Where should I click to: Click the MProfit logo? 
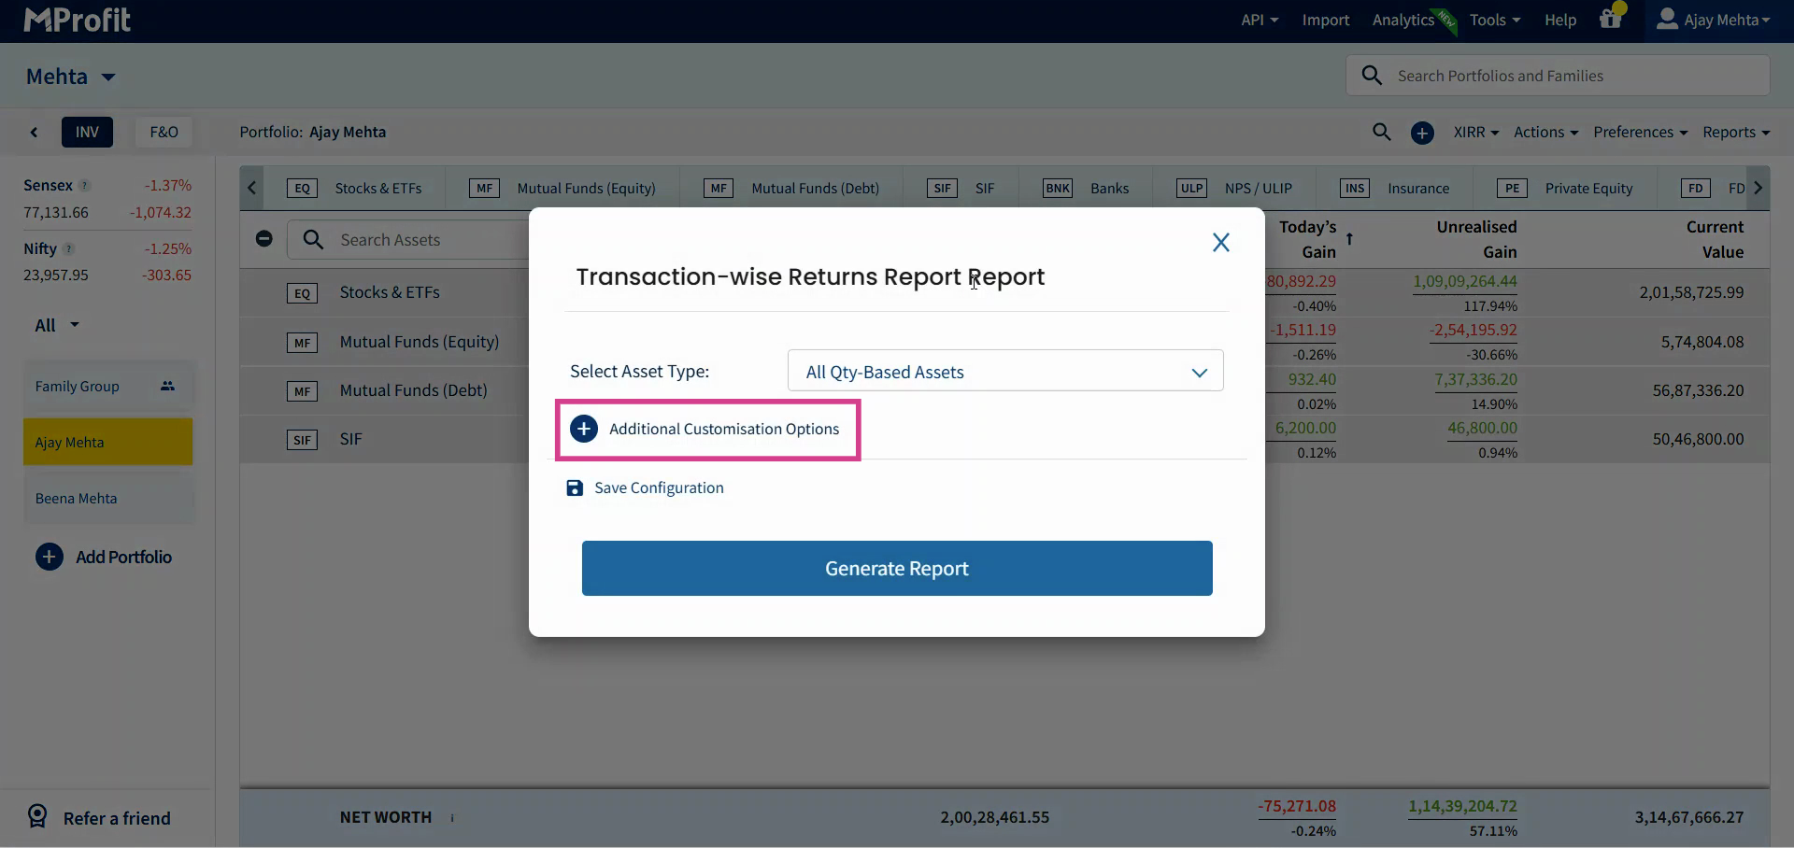[77, 20]
